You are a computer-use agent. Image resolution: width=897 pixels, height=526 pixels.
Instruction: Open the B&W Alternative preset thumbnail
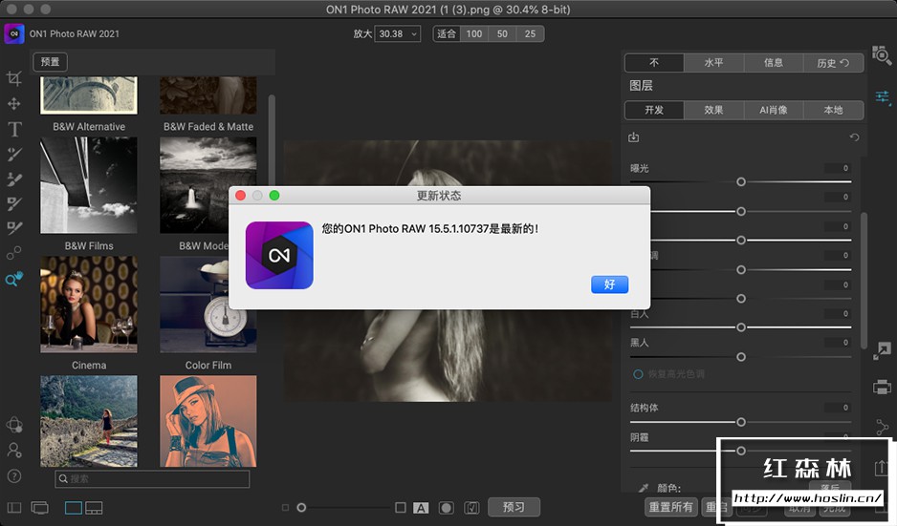click(x=89, y=95)
